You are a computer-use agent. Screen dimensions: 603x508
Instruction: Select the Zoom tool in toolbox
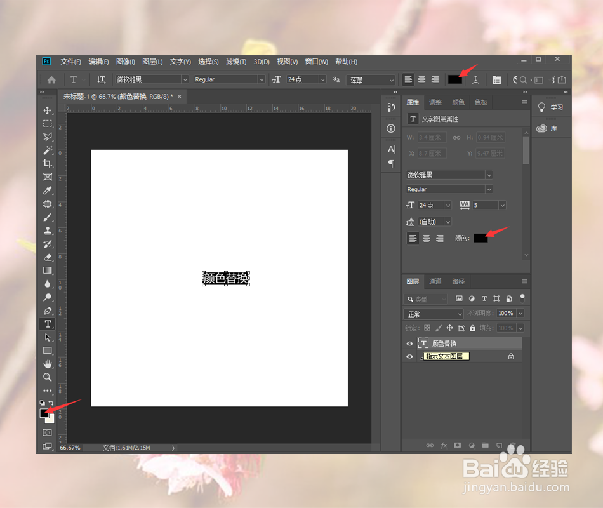click(48, 377)
